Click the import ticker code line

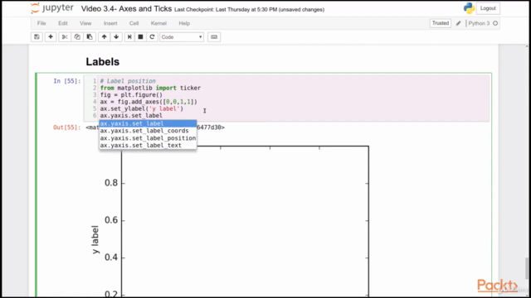[150, 88]
